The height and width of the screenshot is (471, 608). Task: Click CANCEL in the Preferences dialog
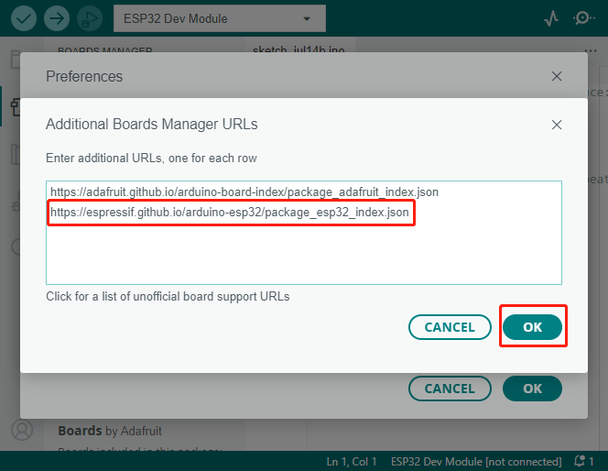pos(450,389)
